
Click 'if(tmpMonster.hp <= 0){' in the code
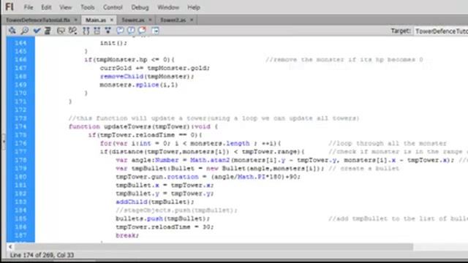(x=129, y=60)
